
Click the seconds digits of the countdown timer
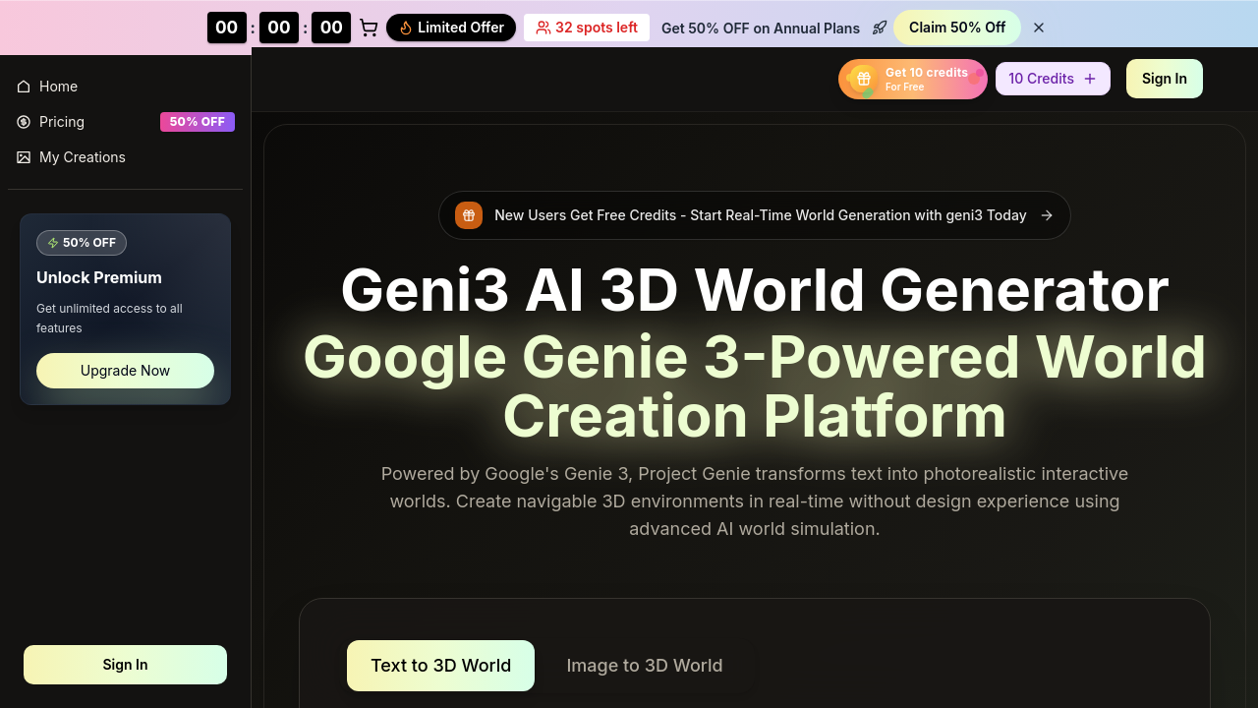tap(331, 28)
